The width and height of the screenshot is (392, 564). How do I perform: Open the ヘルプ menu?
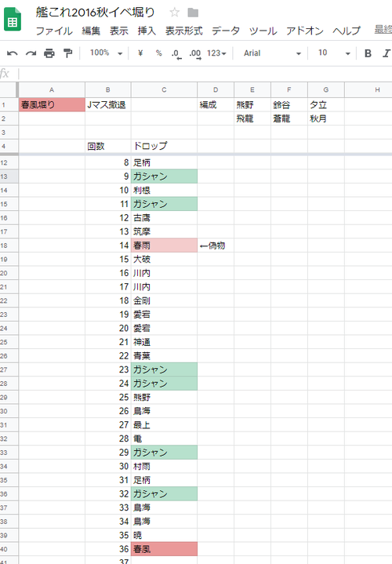click(347, 31)
